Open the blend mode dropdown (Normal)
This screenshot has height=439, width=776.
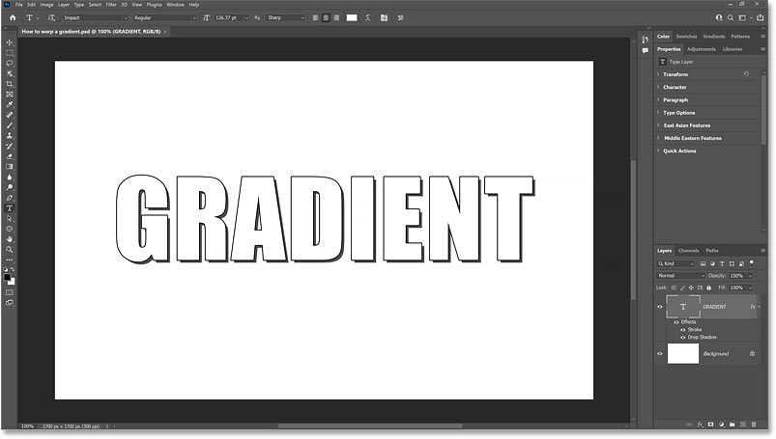tap(680, 276)
